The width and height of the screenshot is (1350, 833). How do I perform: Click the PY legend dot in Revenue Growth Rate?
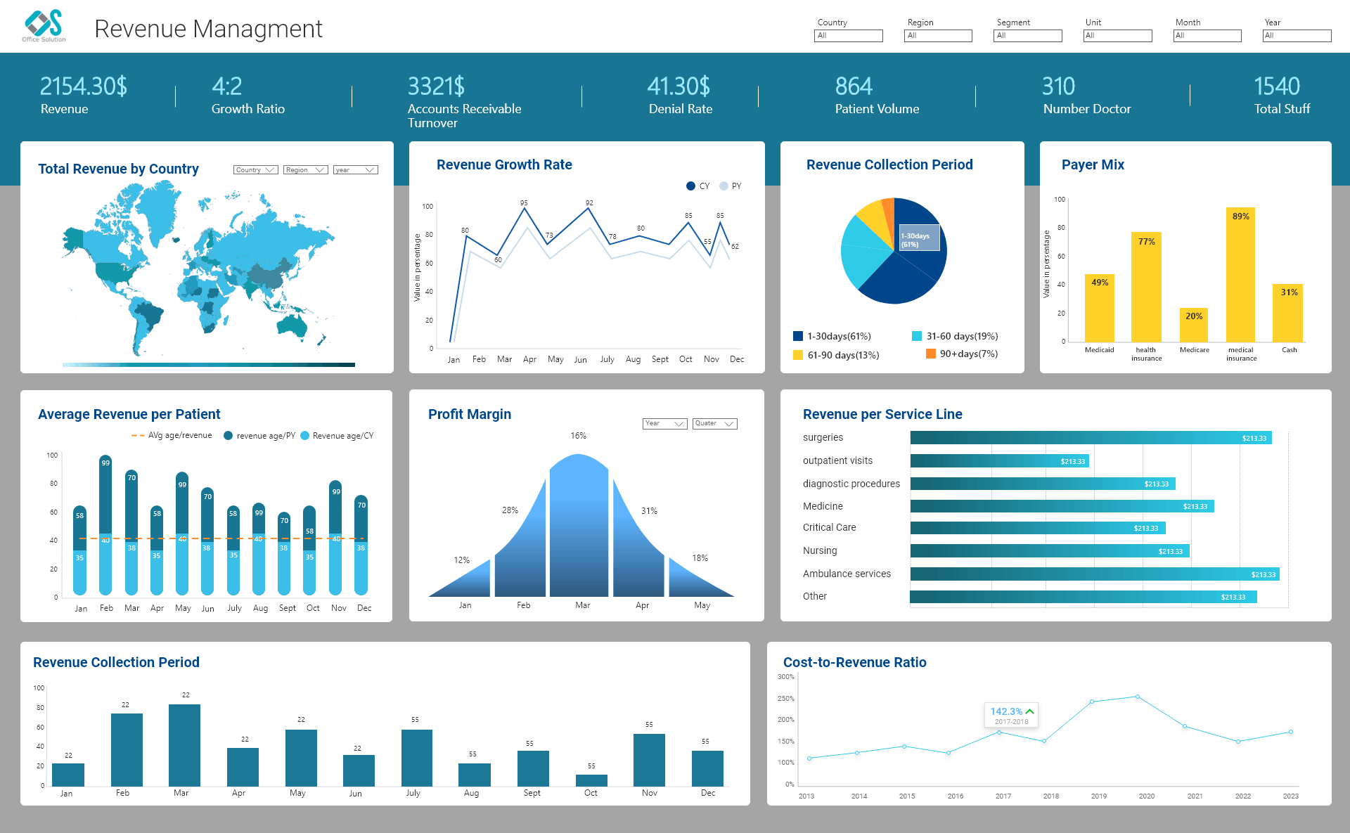(724, 186)
